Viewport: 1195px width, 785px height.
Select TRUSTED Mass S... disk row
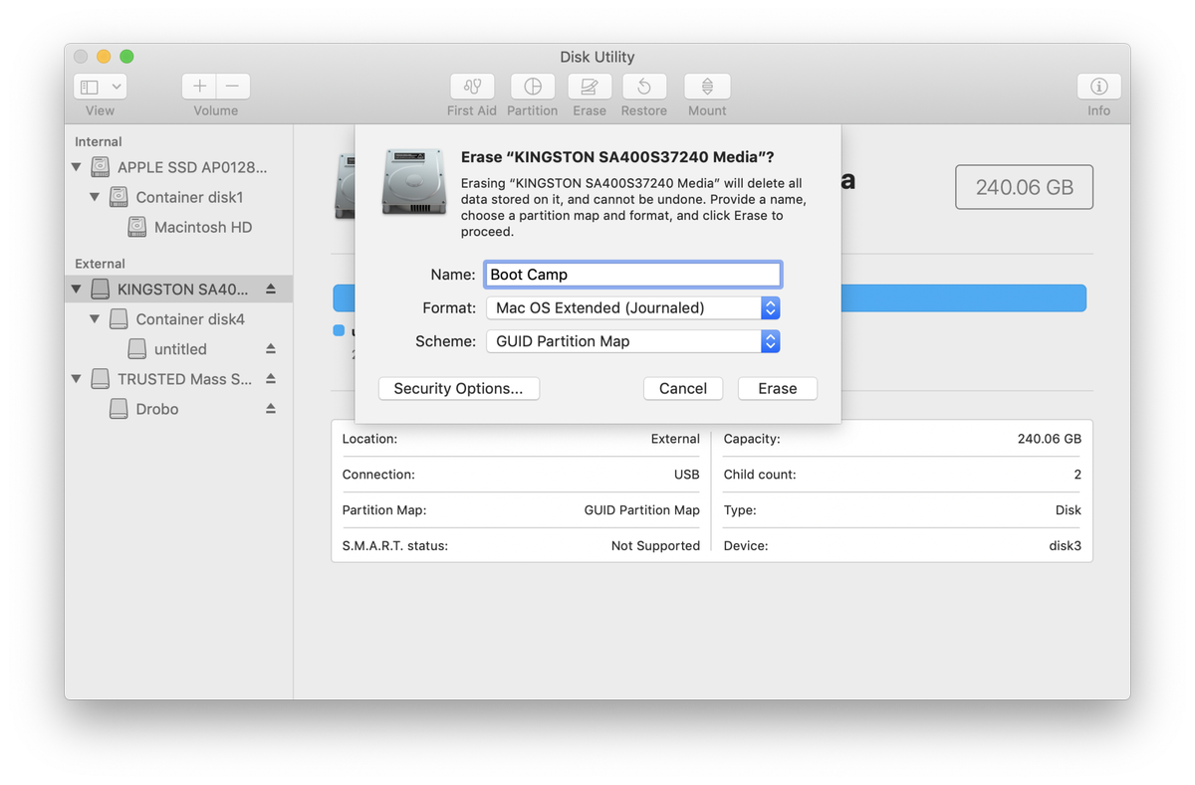tap(179, 379)
